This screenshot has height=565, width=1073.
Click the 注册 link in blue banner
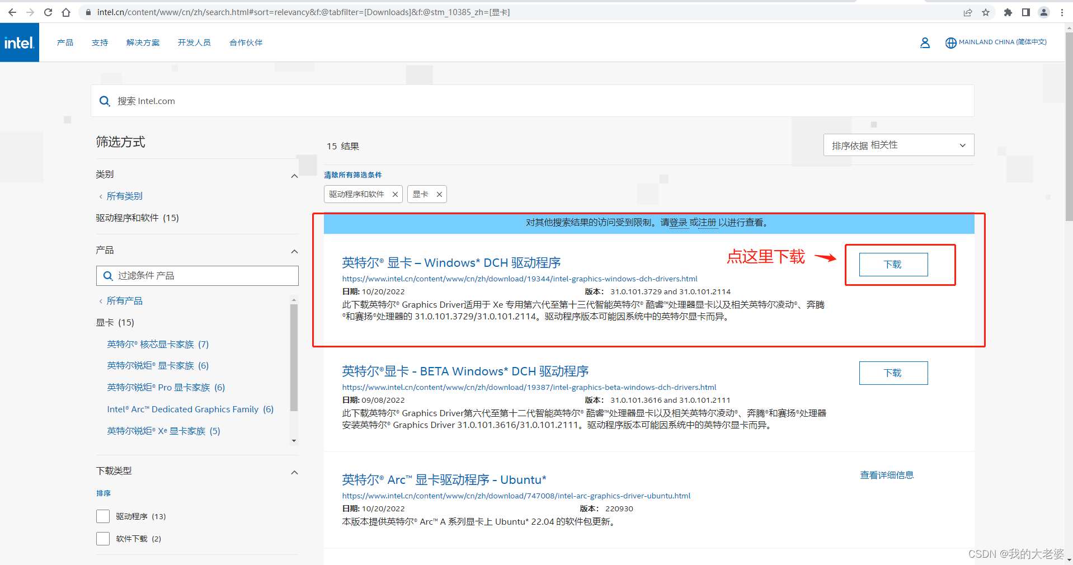707,223
